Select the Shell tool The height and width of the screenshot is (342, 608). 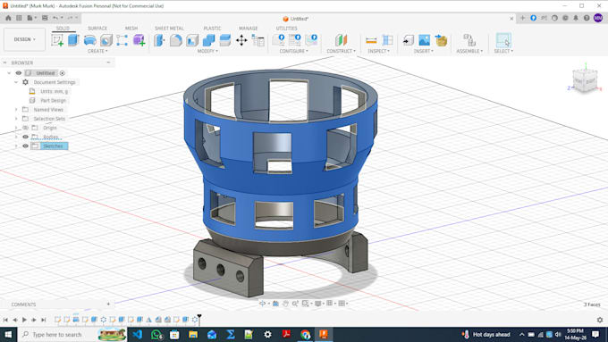coord(192,40)
